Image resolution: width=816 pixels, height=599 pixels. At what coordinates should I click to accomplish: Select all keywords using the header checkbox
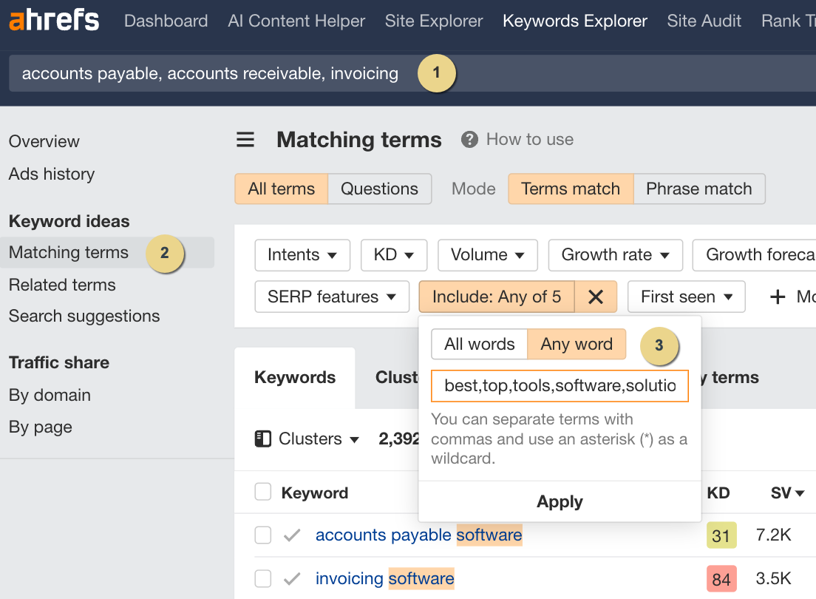262,493
